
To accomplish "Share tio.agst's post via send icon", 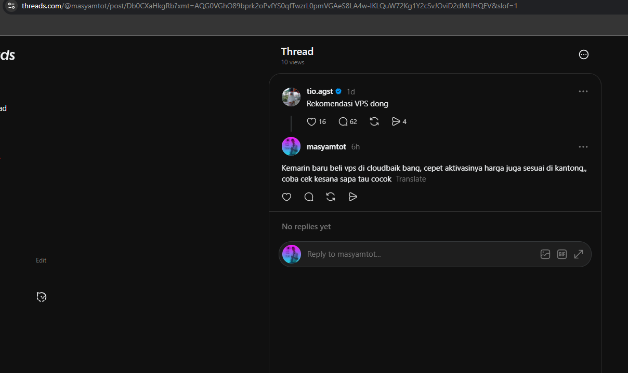I will (396, 122).
